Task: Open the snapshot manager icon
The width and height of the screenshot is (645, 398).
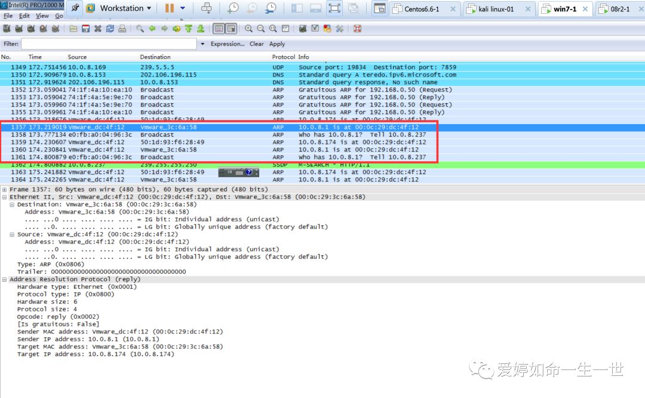Action: [271, 8]
